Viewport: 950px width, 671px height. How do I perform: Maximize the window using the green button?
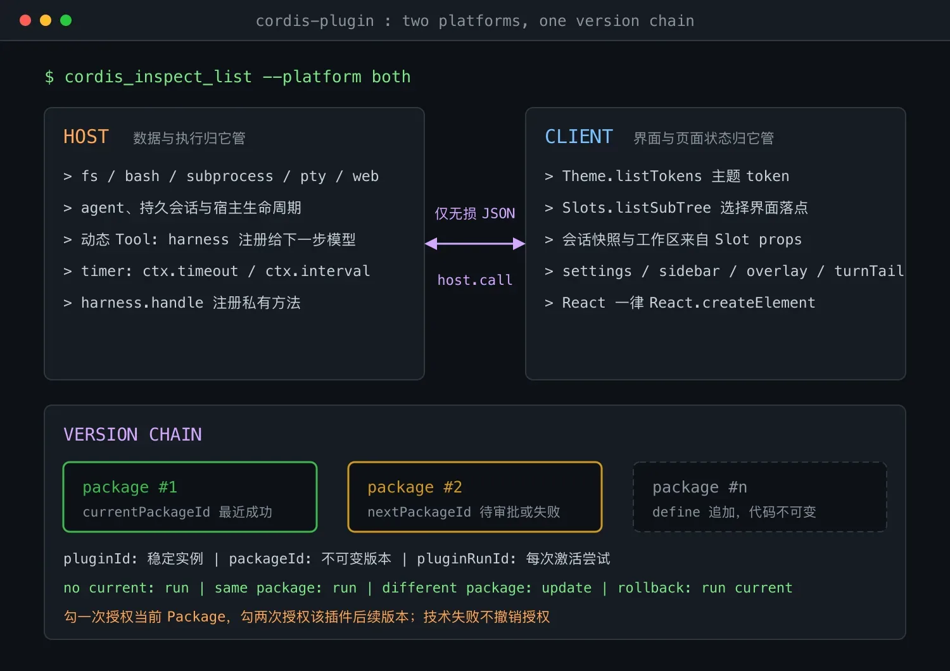66,20
